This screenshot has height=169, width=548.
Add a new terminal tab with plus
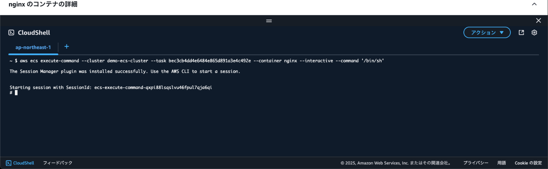tap(67, 46)
